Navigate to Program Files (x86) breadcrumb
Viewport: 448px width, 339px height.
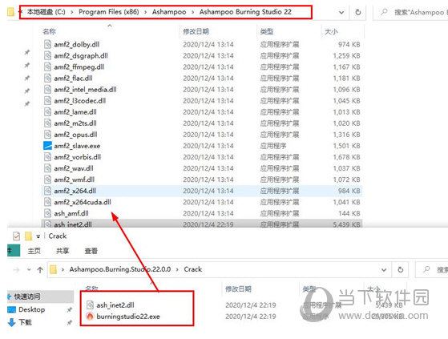(x=108, y=12)
